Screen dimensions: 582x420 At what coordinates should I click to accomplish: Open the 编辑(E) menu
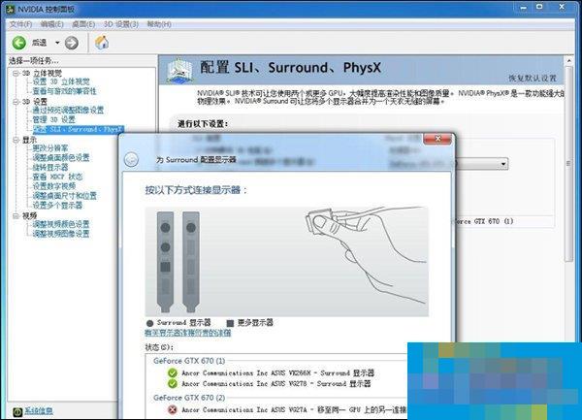coord(51,24)
